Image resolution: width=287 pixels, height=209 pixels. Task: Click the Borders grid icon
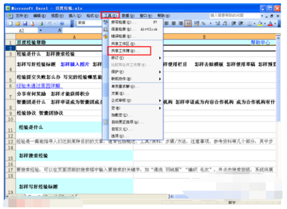pyautogui.click(x=250, y=23)
